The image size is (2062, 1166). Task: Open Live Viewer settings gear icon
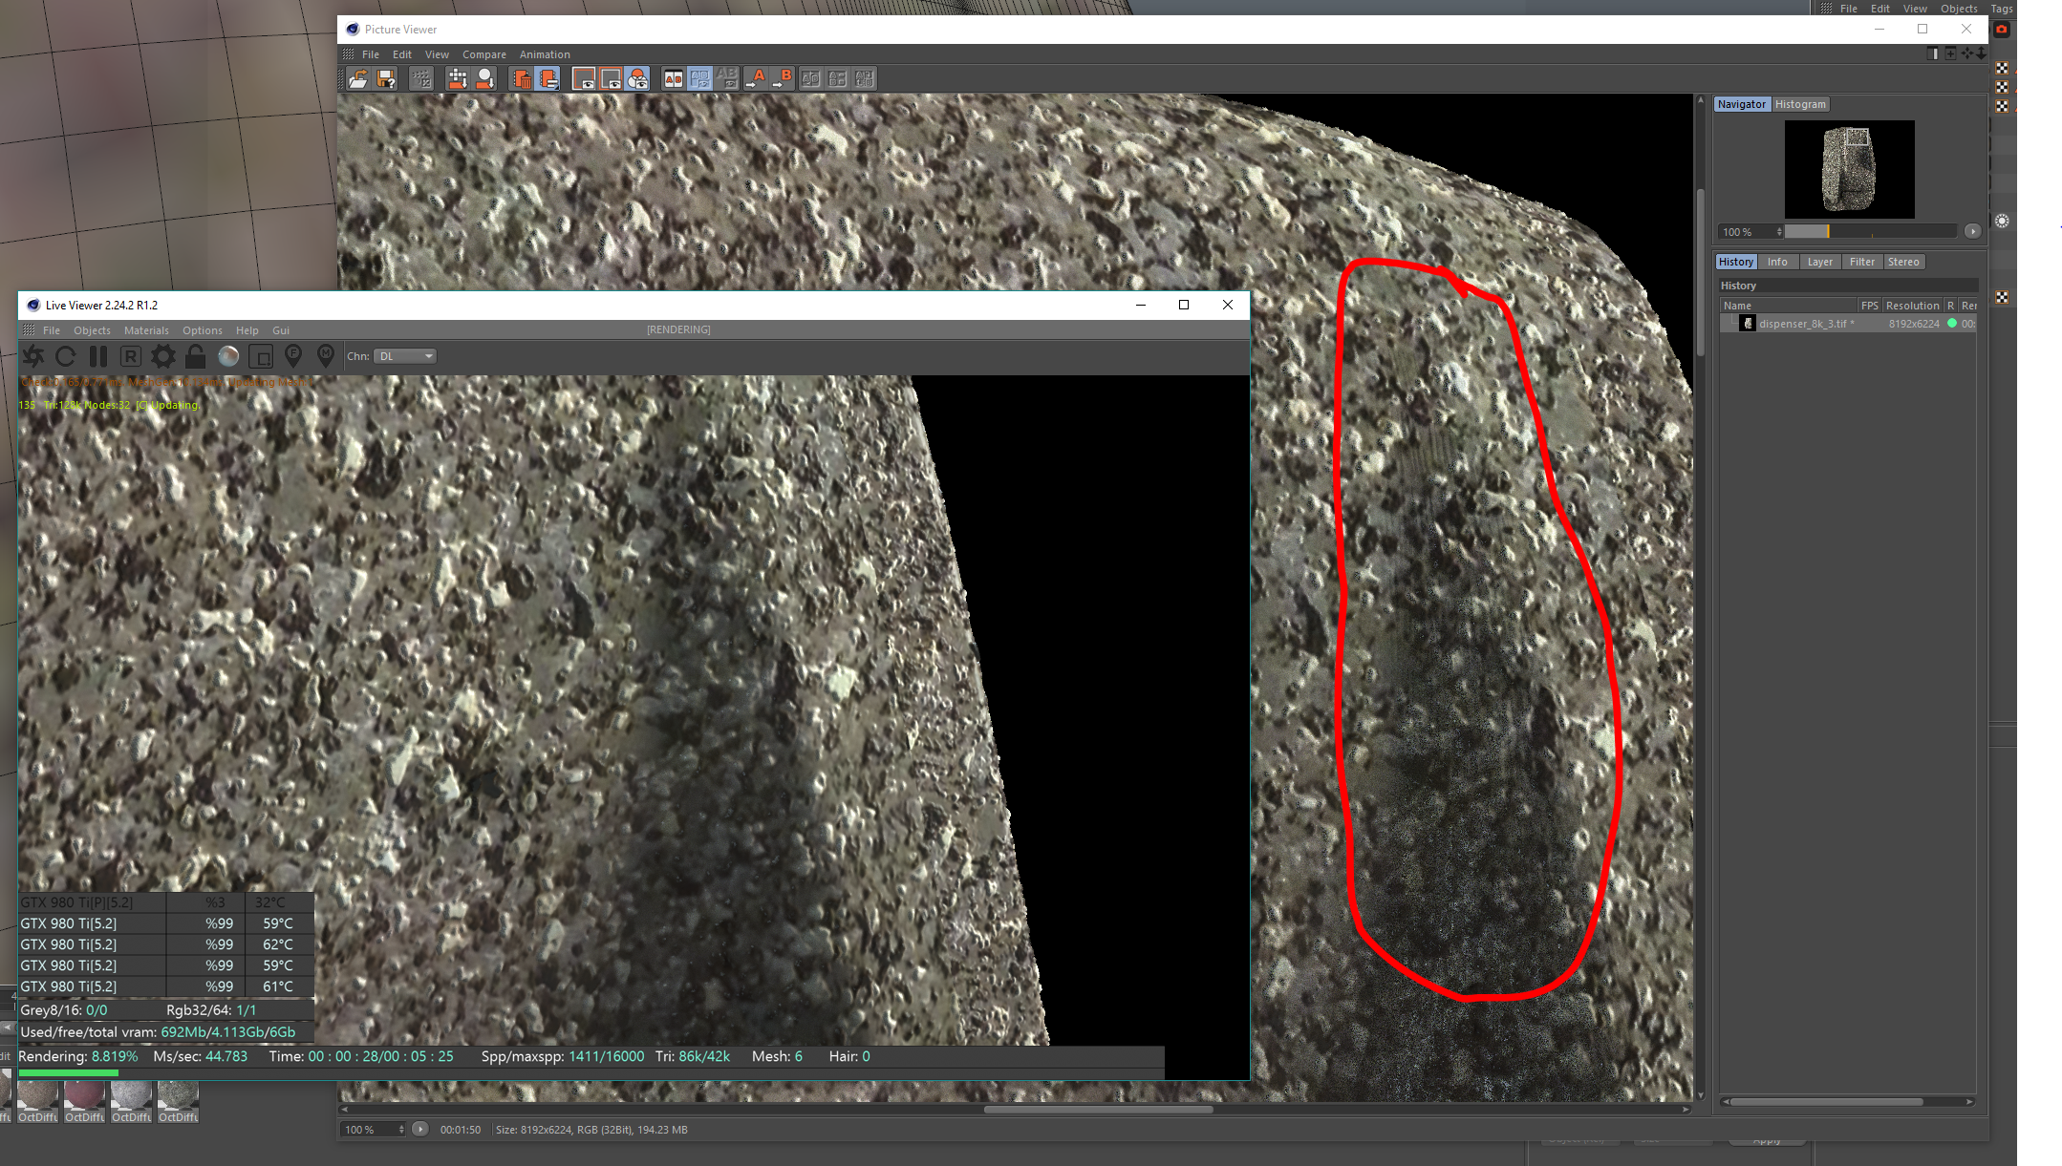(163, 356)
